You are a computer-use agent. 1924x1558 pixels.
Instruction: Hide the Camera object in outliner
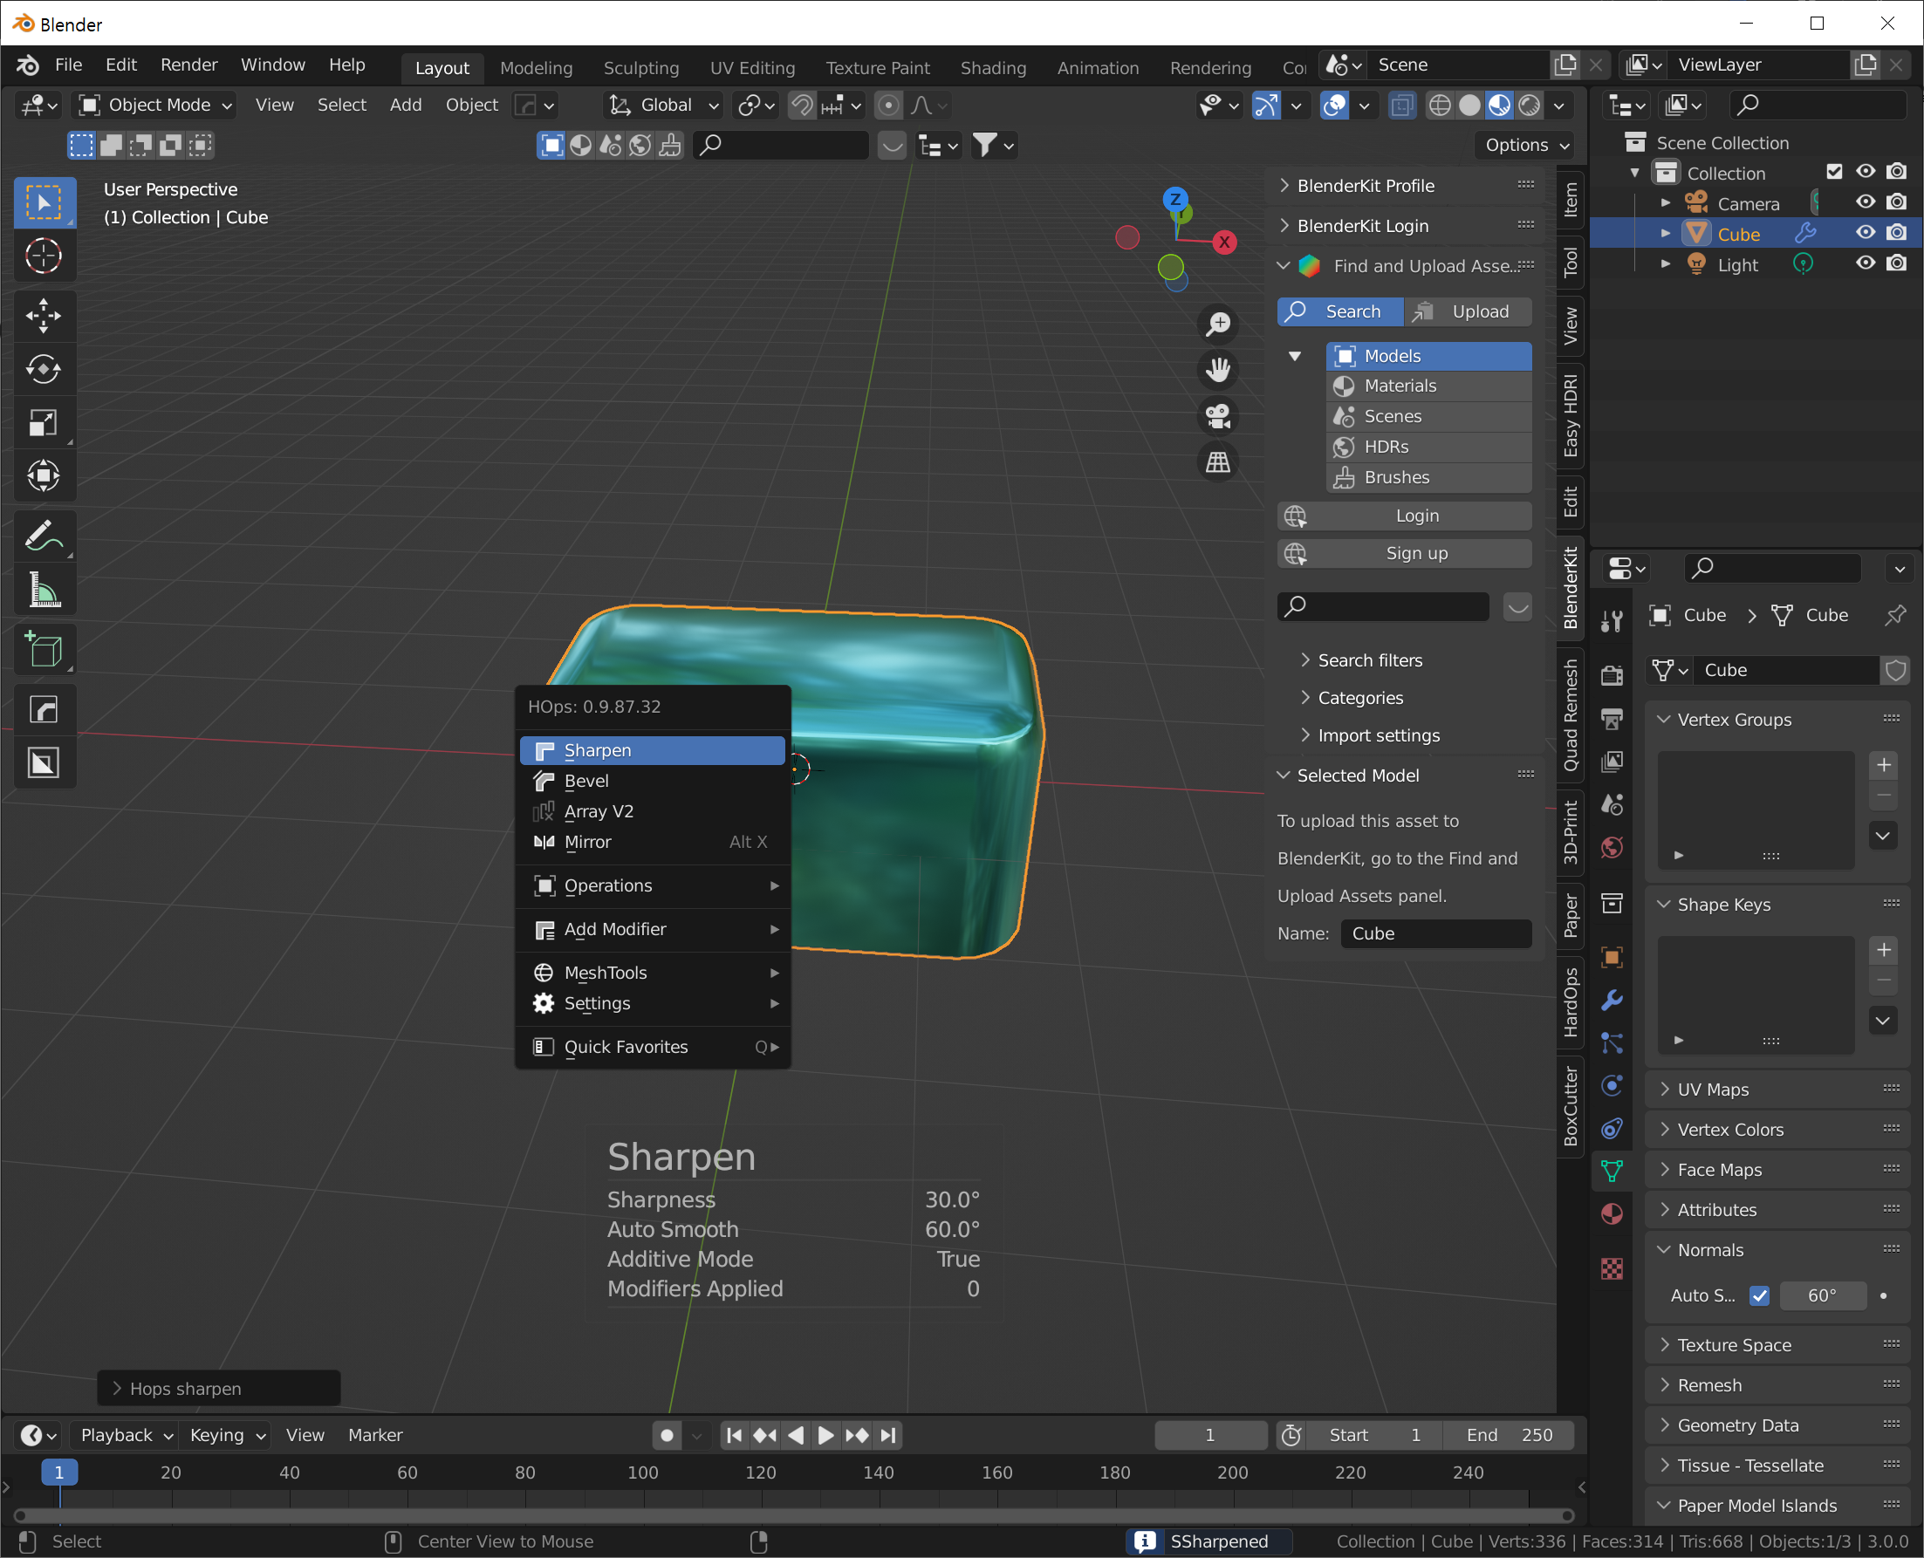(1866, 203)
